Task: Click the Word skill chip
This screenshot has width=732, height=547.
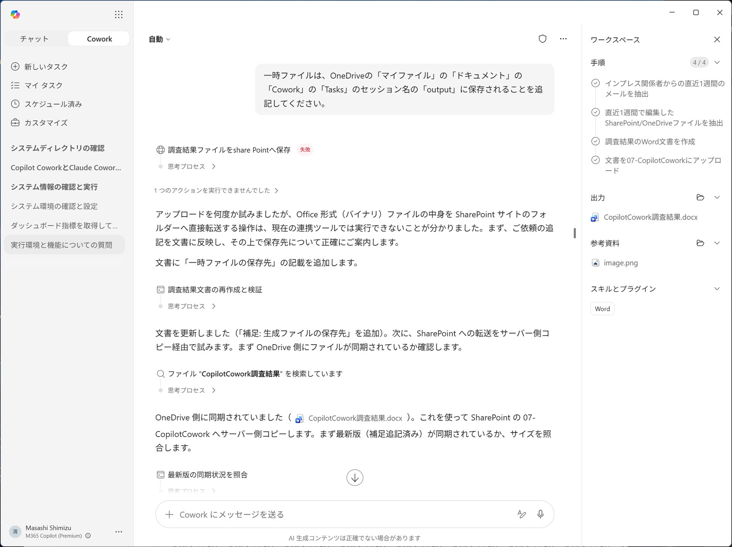Action: 602,309
